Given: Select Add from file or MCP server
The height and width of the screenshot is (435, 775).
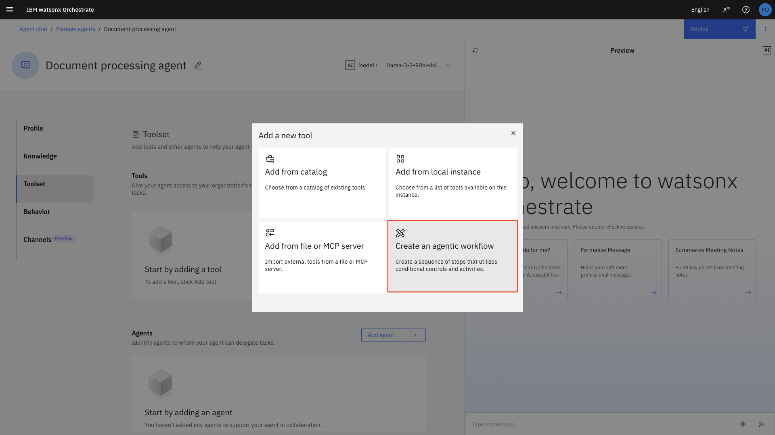Looking at the screenshot, I should coord(322,257).
